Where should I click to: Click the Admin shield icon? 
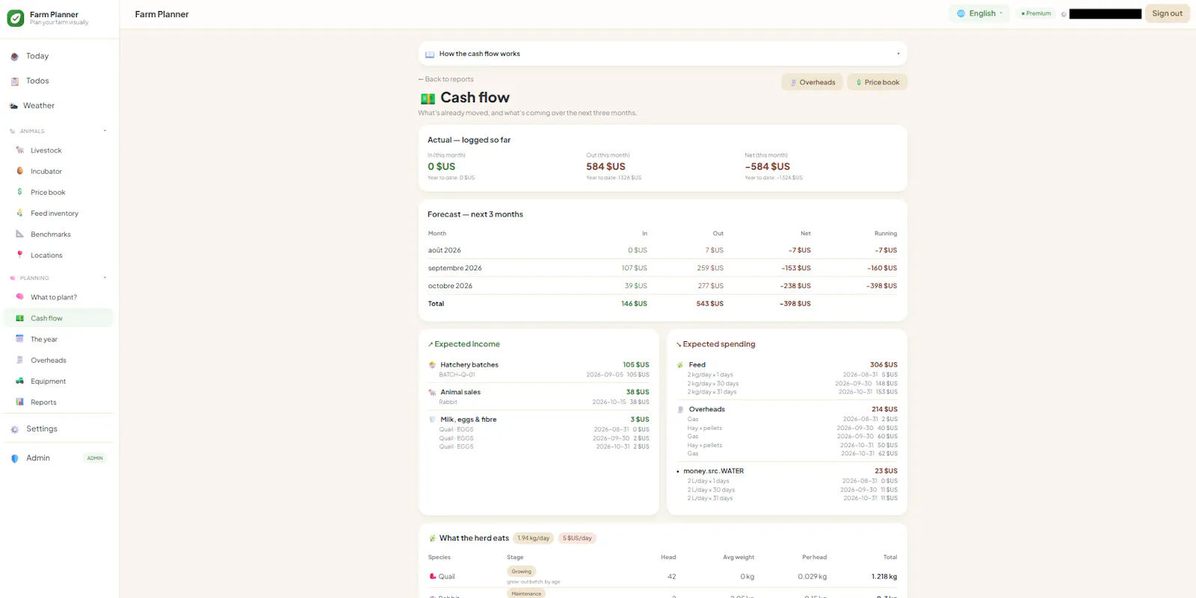[14, 458]
